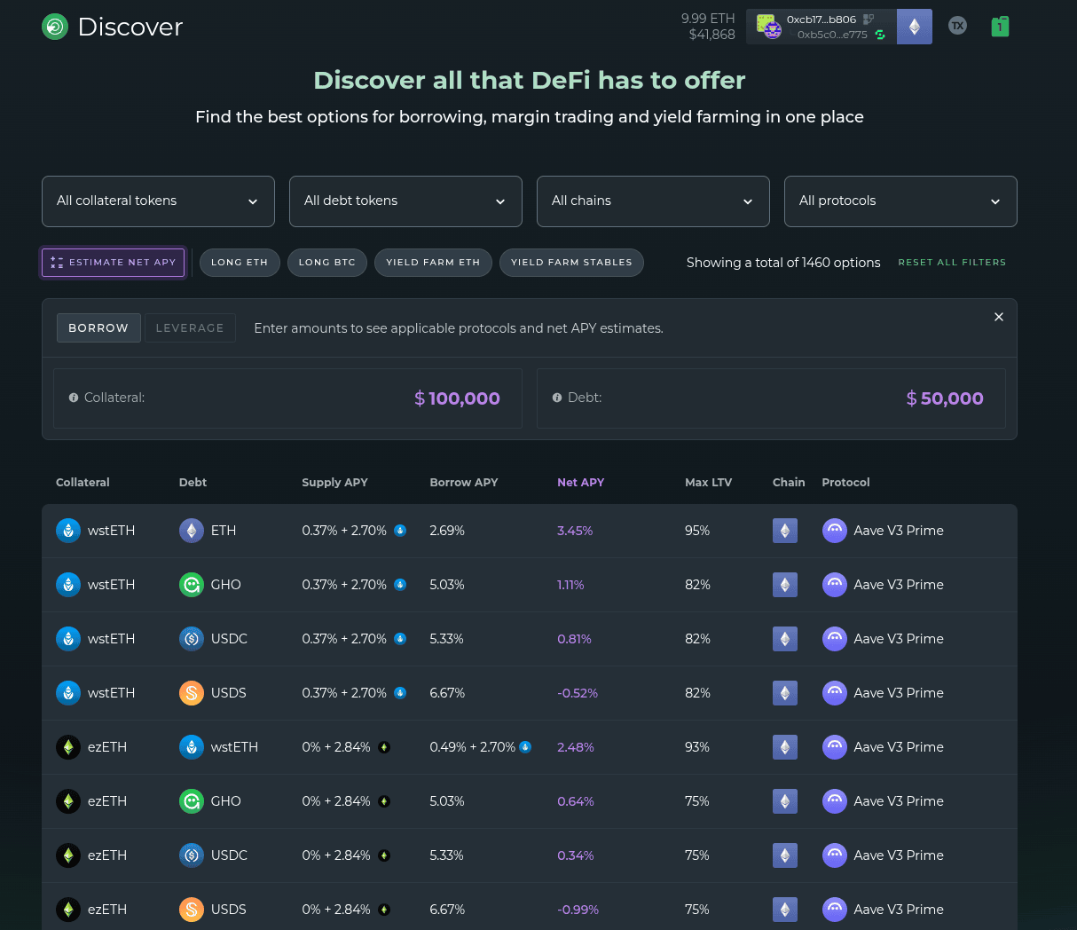The width and height of the screenshot is (1077, 930).
Task: Switch to the Borrow tab
Action: (98, 328)
